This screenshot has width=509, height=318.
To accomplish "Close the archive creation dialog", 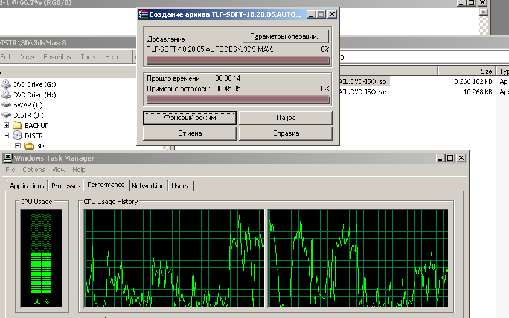I will coord(331,14).
